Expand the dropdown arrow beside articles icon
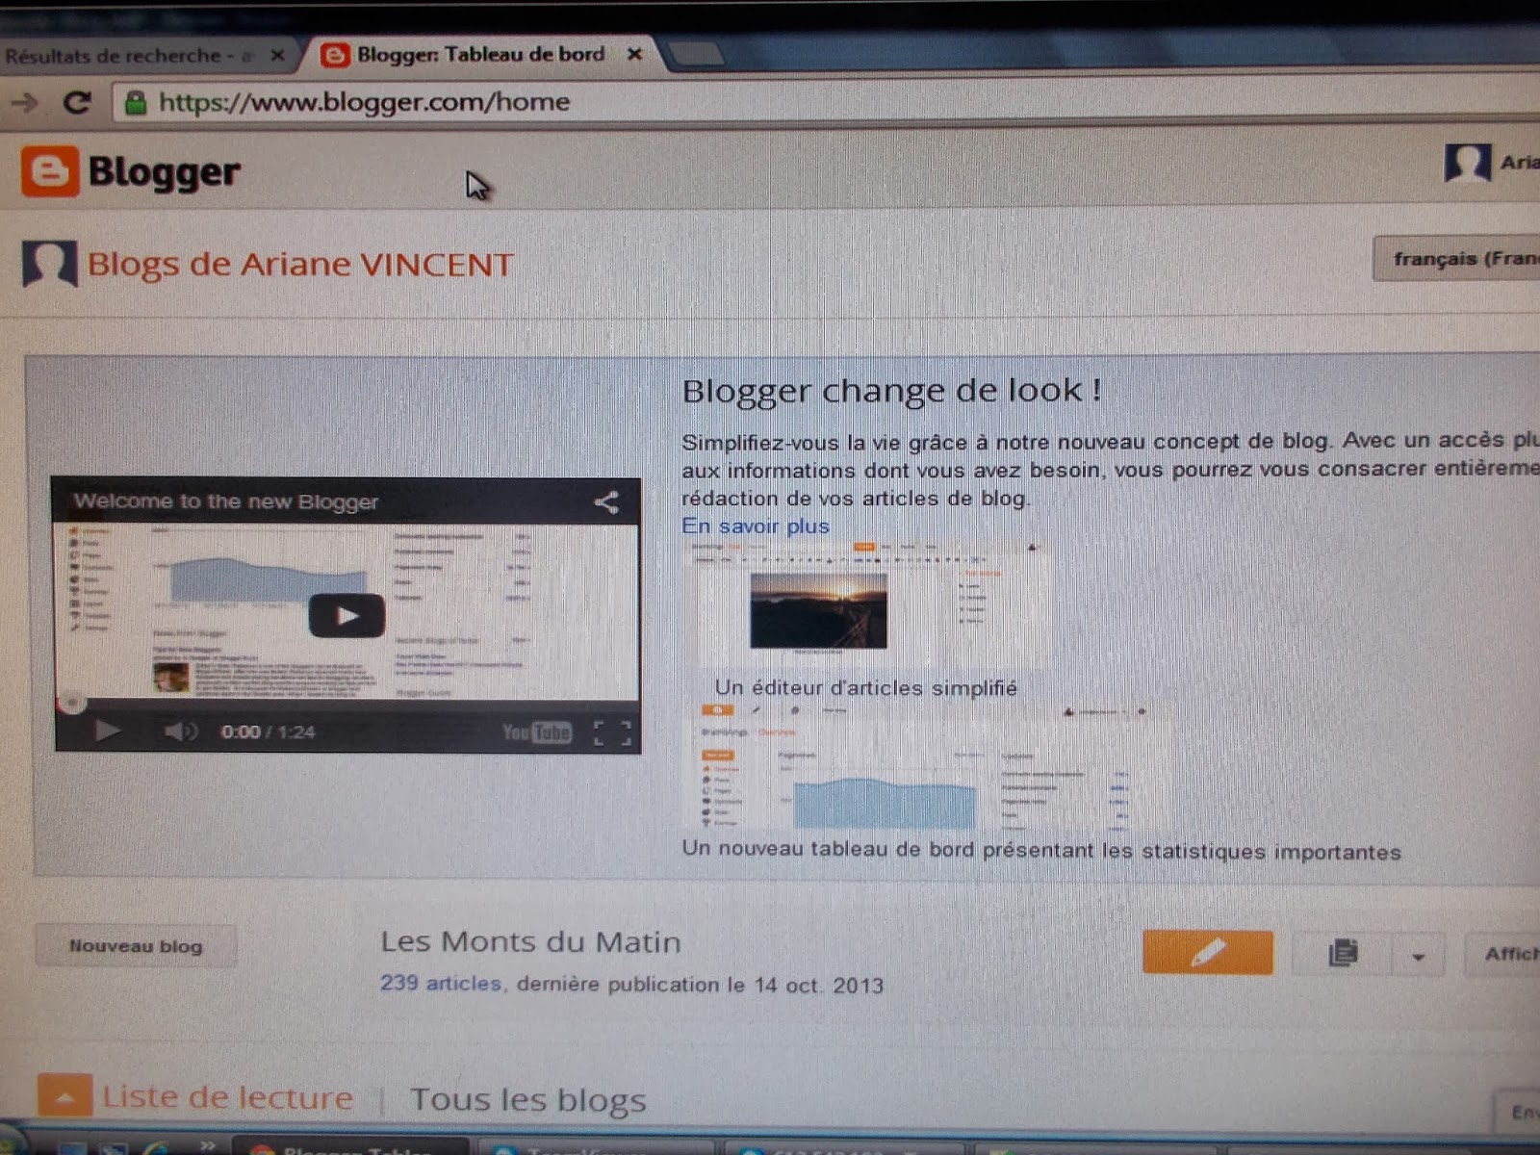 click(1418, 956)
